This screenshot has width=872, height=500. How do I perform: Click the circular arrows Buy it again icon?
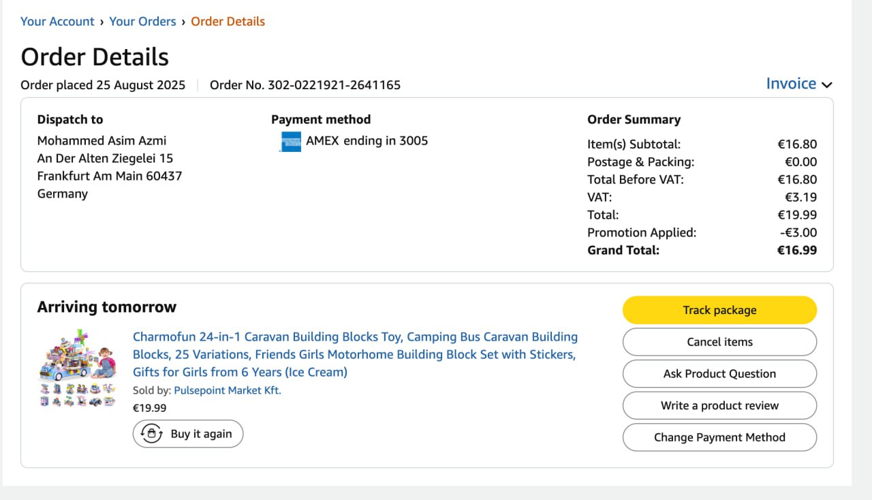(x=151, y=434)
